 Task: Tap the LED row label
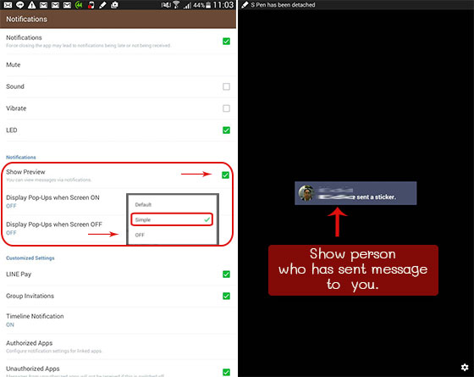point(12,130)
